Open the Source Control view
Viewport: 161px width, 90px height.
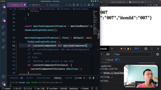point(4,20)
